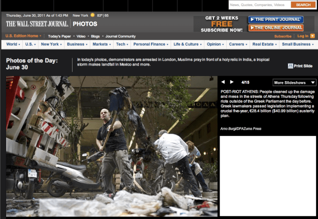The height and width of the screenshot is (219, 318).
Task: Open the Small Business section
Action: point(297,44)
